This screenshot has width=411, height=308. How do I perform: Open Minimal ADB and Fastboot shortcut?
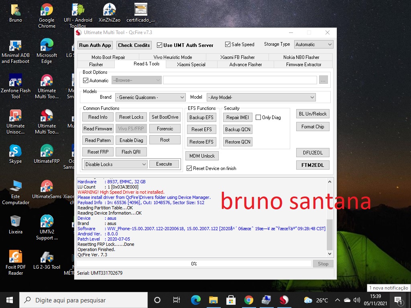(x=16, y=52)
